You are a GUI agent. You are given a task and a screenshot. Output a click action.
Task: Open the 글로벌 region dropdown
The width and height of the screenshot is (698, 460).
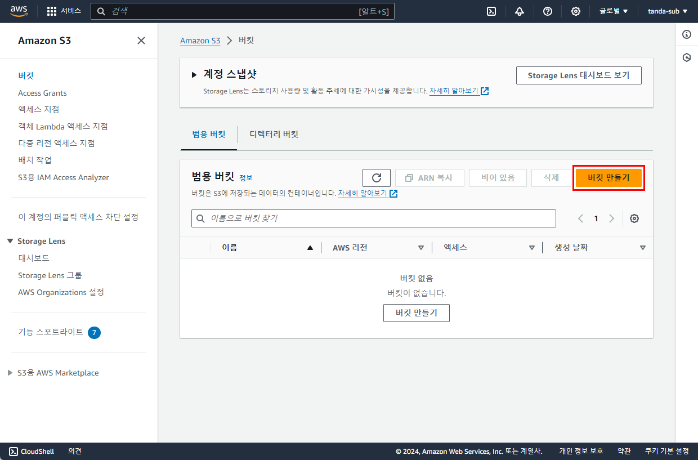coord(614,11)
